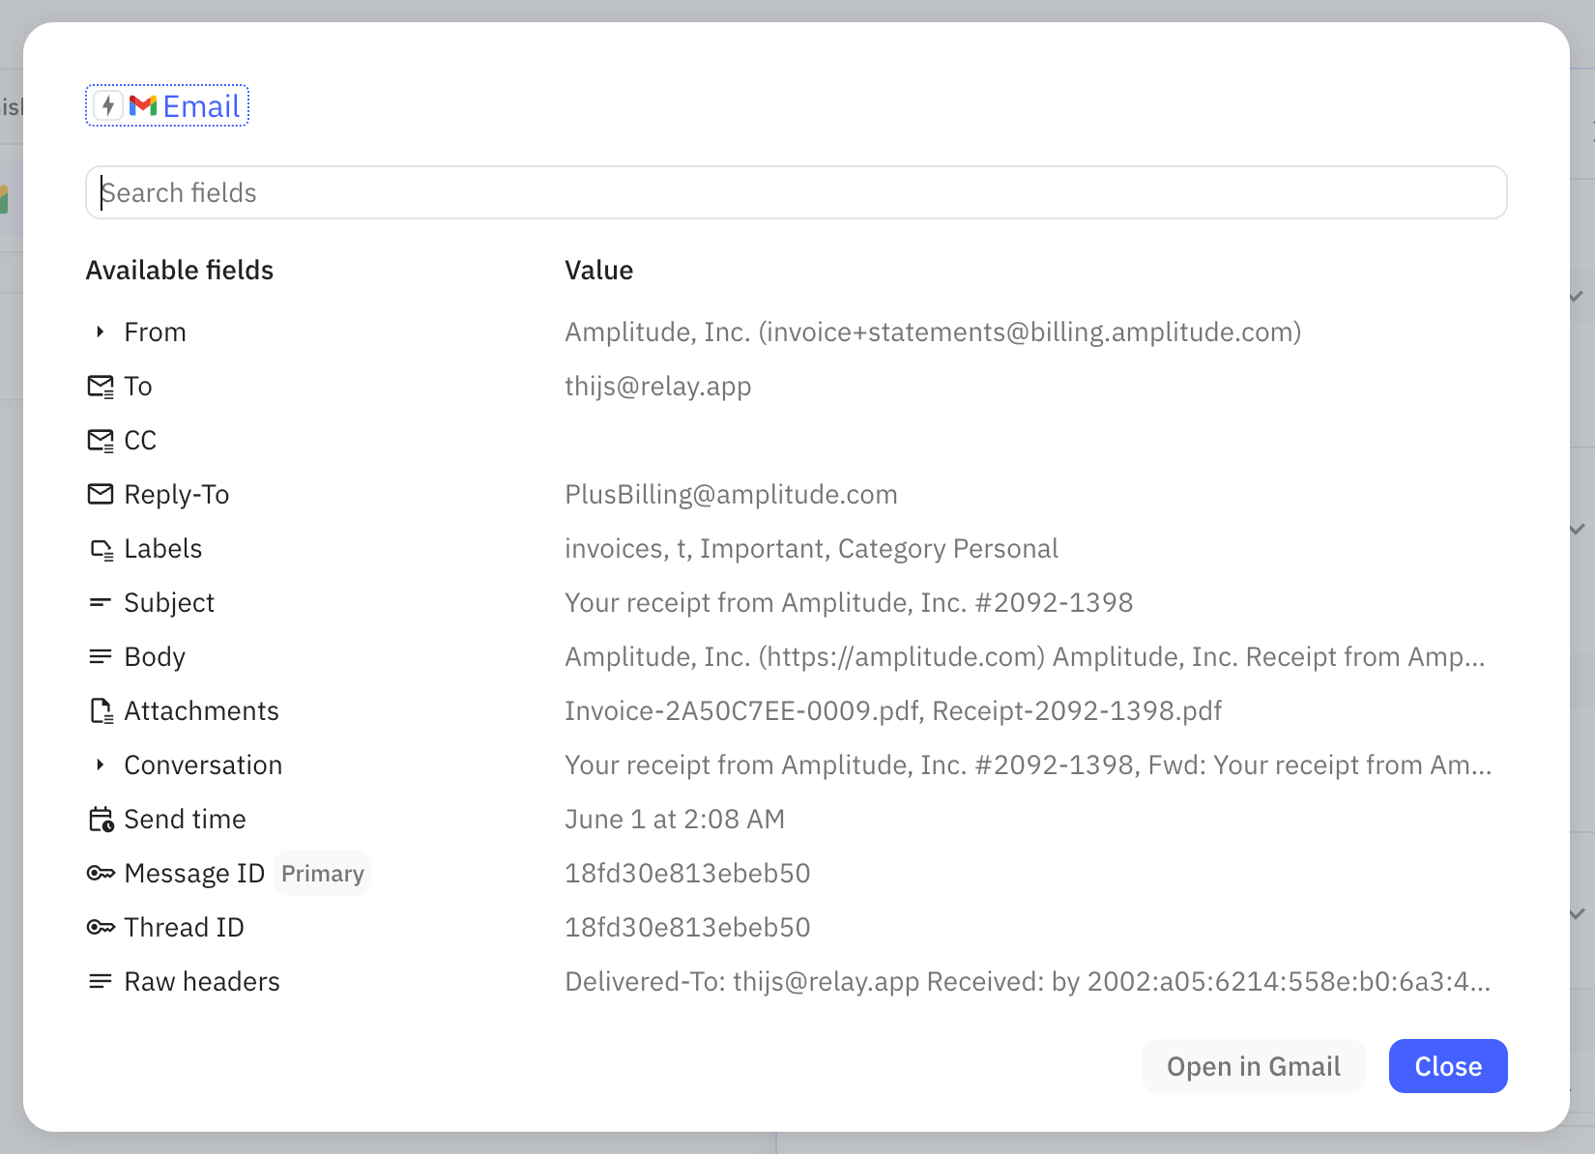Open the email in Gmail
1595x1154 pixels.
click(1253, 1066)
